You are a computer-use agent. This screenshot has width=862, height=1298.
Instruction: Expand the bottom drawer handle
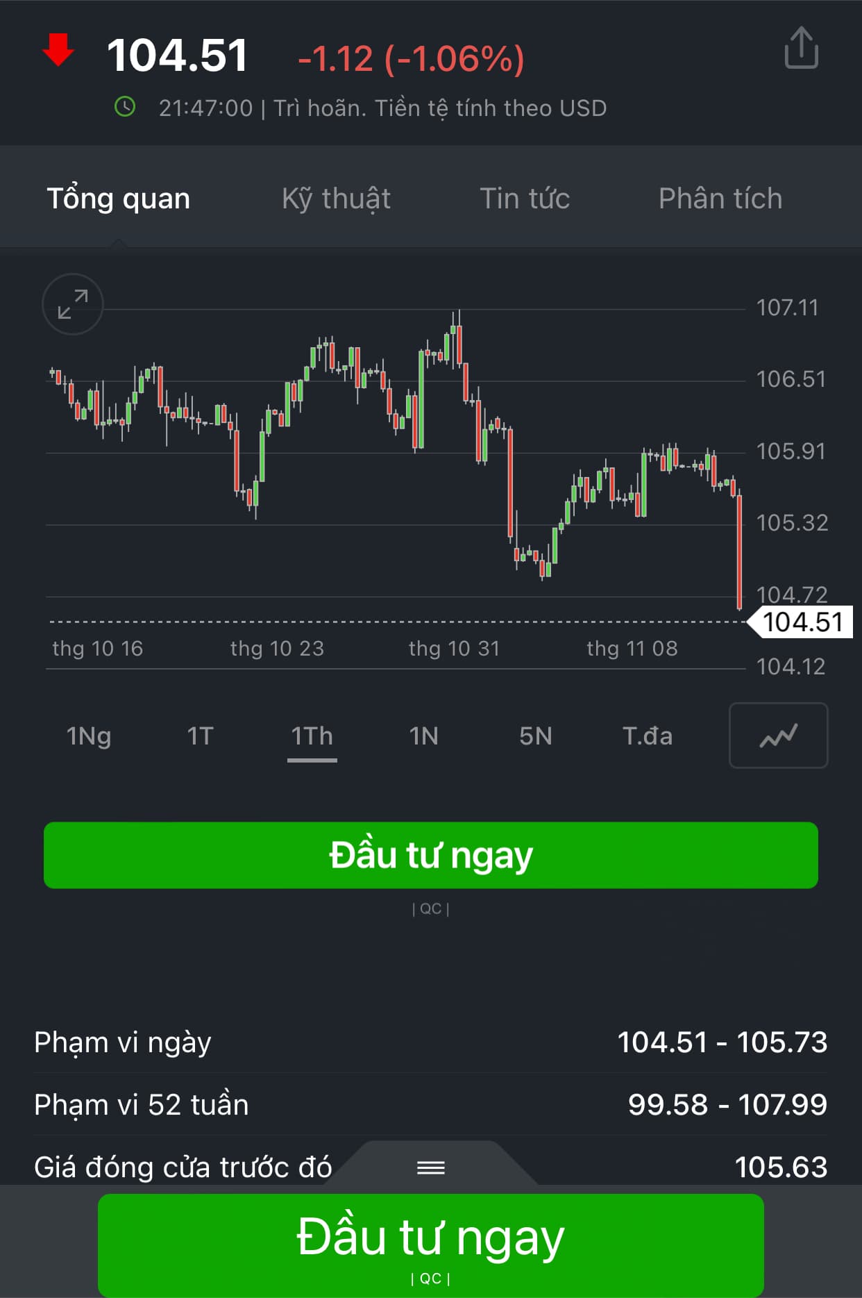[x=430, y=1167]
